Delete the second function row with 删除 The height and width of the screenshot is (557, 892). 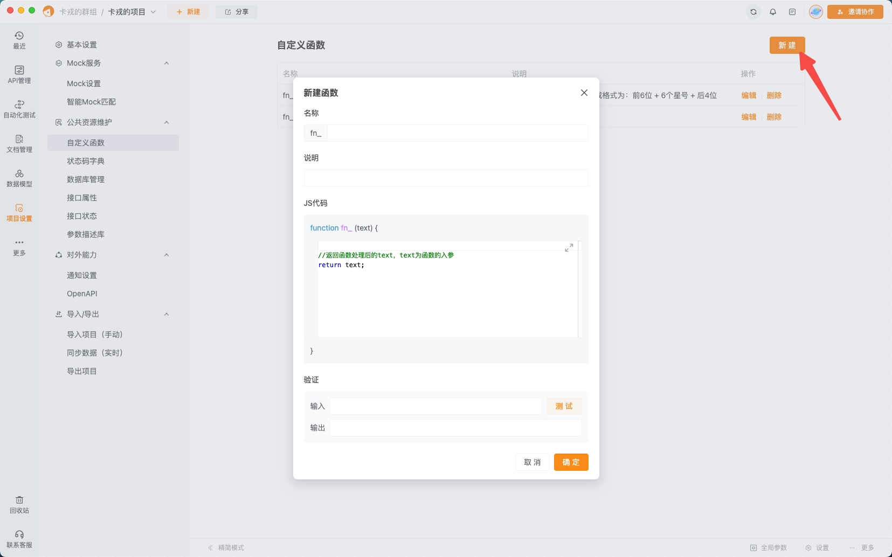coord(774,117)
